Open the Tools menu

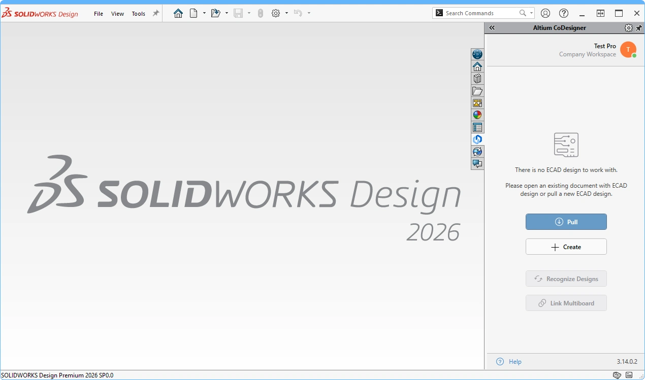click(138, 14)
